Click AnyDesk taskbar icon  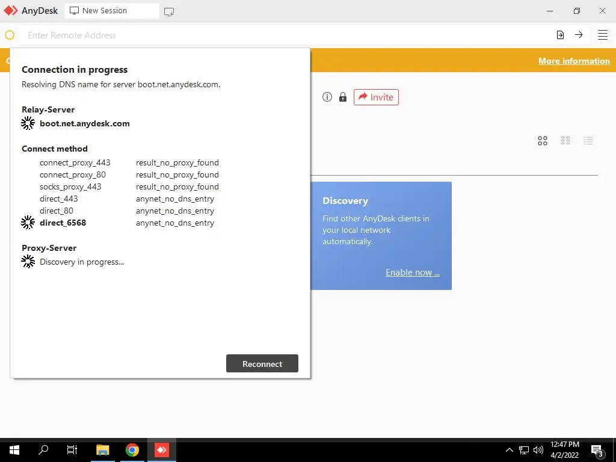(x=161, y=450)
